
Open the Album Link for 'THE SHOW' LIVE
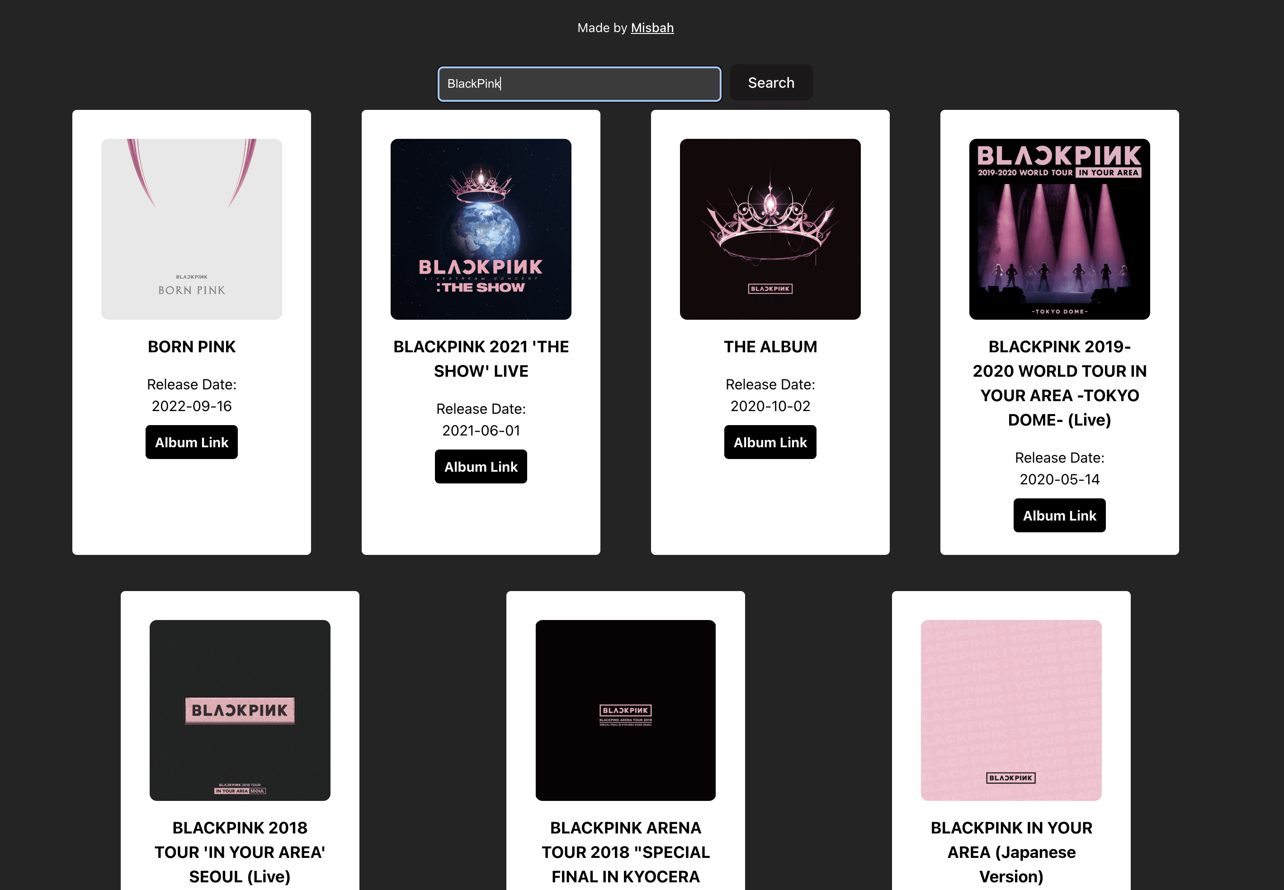click(x=481, y=467)
